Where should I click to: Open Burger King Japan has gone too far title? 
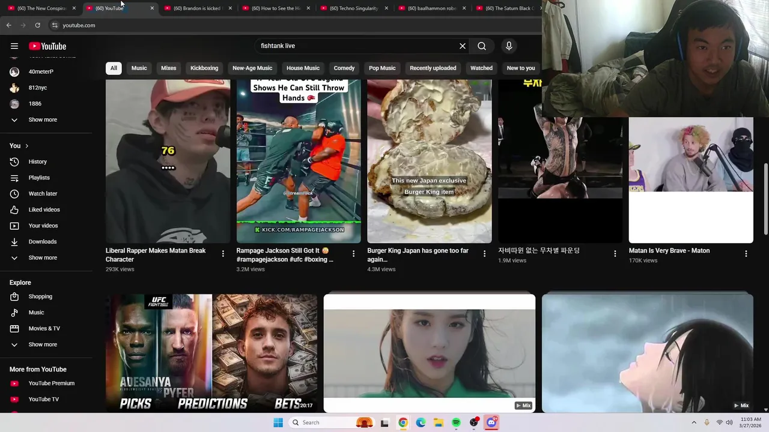coord(418,255)
